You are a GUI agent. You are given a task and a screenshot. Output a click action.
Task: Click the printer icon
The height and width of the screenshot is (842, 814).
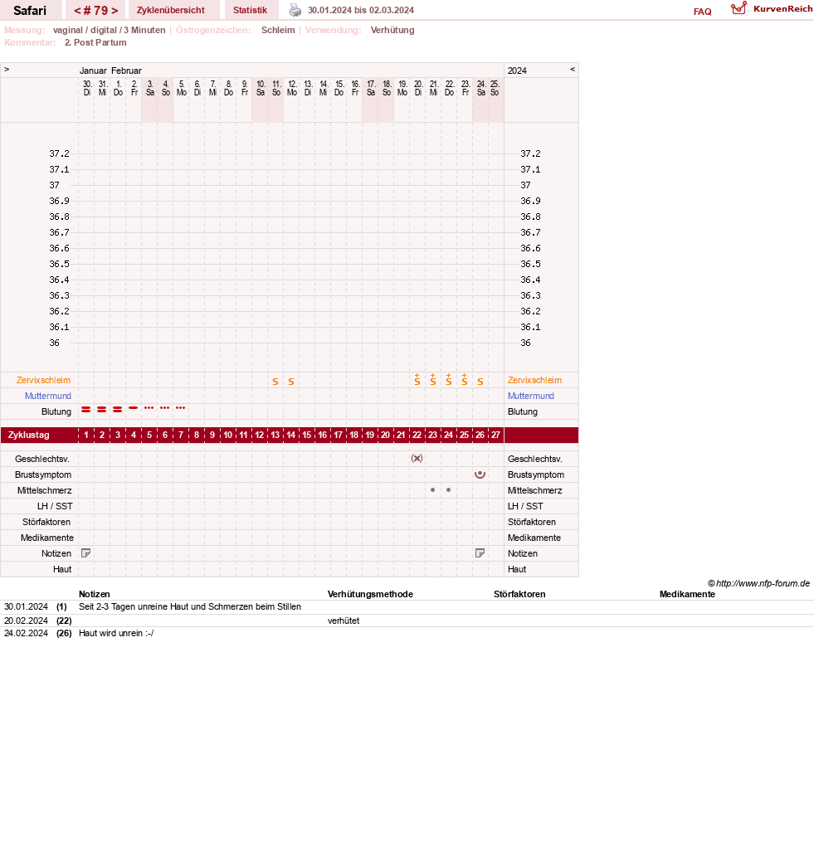(x=295, y=10)
